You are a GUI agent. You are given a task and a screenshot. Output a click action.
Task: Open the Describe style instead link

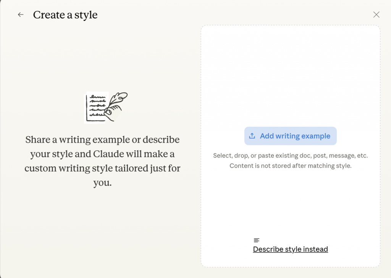pos(290,249)
